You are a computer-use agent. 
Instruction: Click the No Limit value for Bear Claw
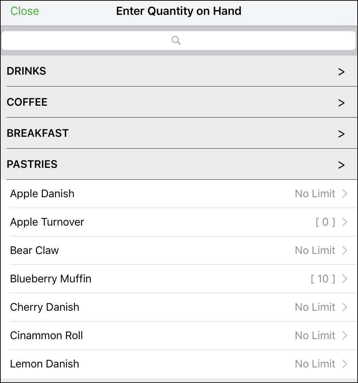[315, 250]
